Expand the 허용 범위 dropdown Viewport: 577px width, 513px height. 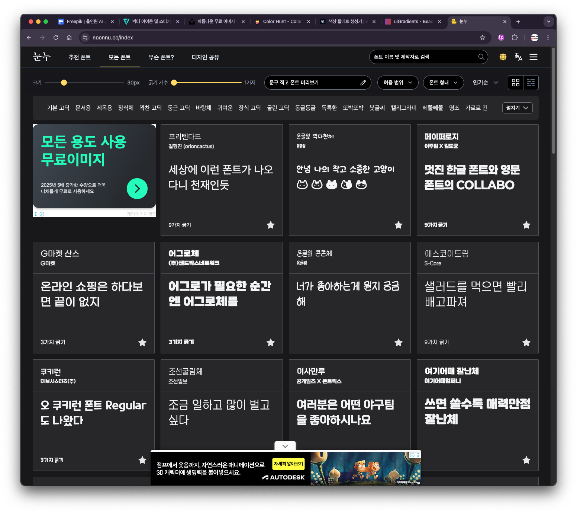click(x=397, y=83)
